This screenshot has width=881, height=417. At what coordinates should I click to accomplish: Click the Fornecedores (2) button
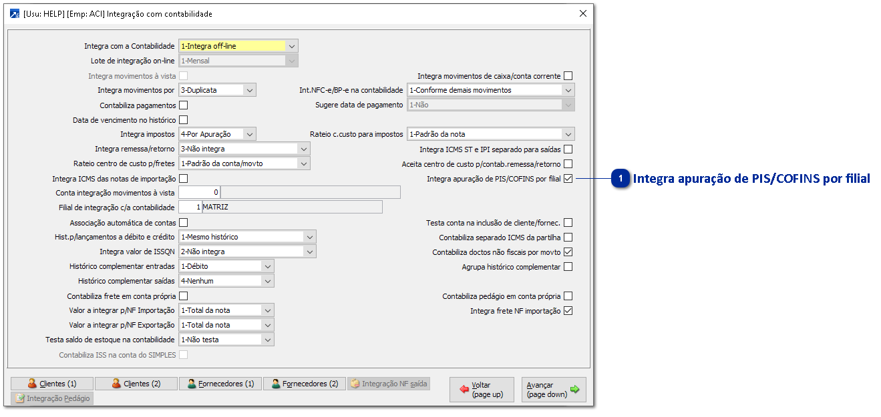(x=305, y=384)
